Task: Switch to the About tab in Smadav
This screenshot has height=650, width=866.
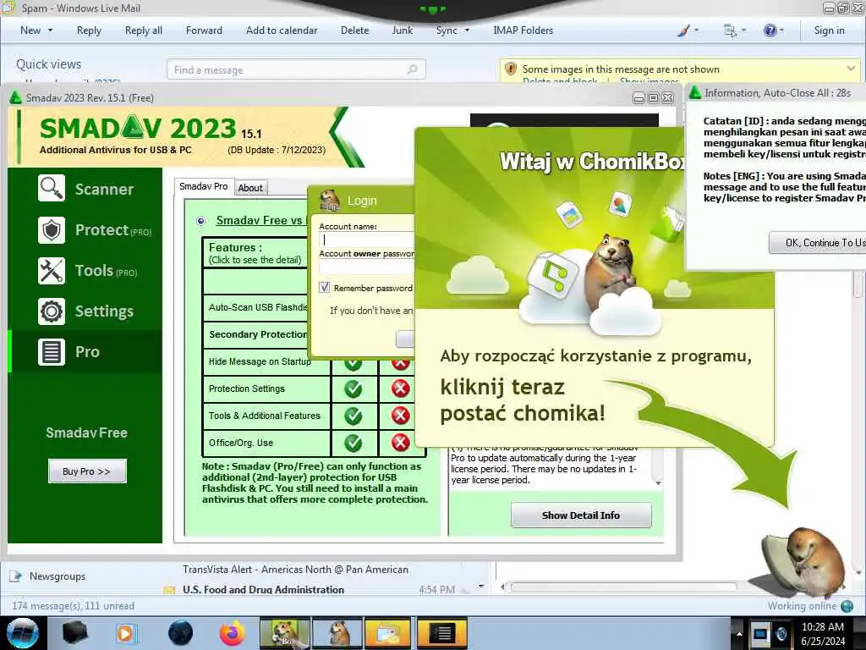Action: click(250, 188)
